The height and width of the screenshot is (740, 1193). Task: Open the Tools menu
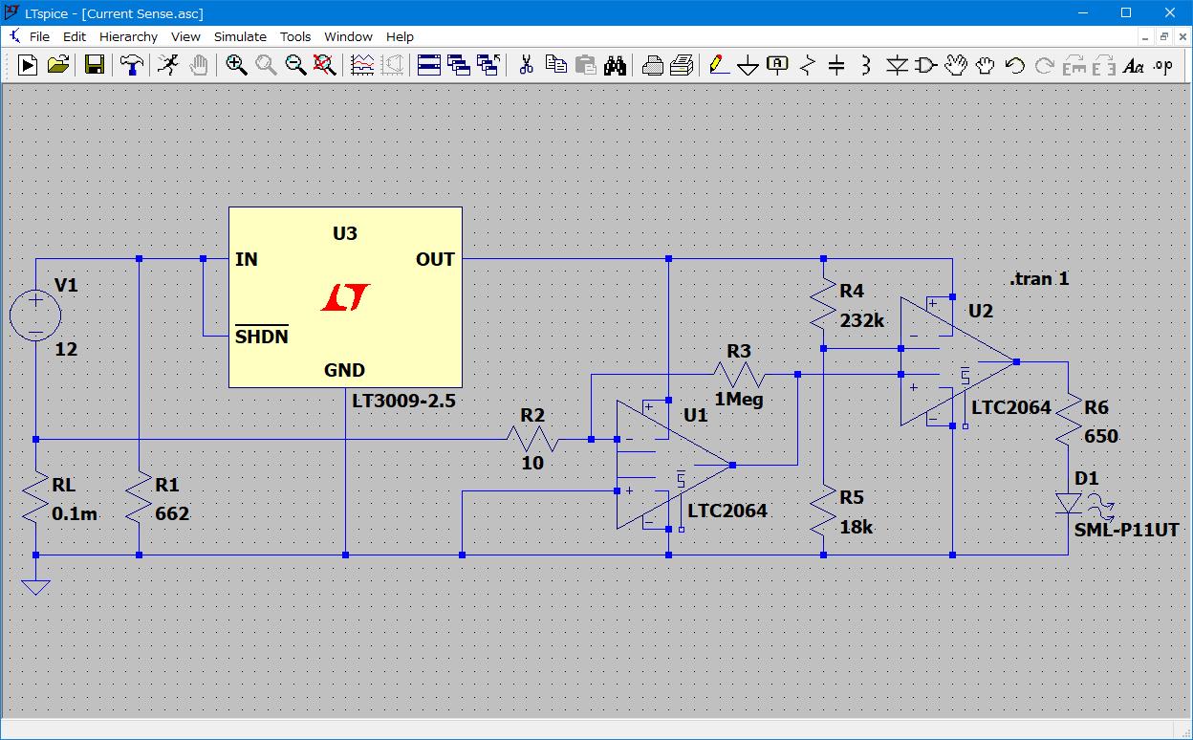click(295, 36)
